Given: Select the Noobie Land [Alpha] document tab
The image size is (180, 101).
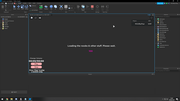Looking at the screenshot, I should point(39,15).
